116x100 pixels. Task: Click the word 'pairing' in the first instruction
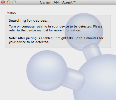pyautogui.click(x=42, y=27)
